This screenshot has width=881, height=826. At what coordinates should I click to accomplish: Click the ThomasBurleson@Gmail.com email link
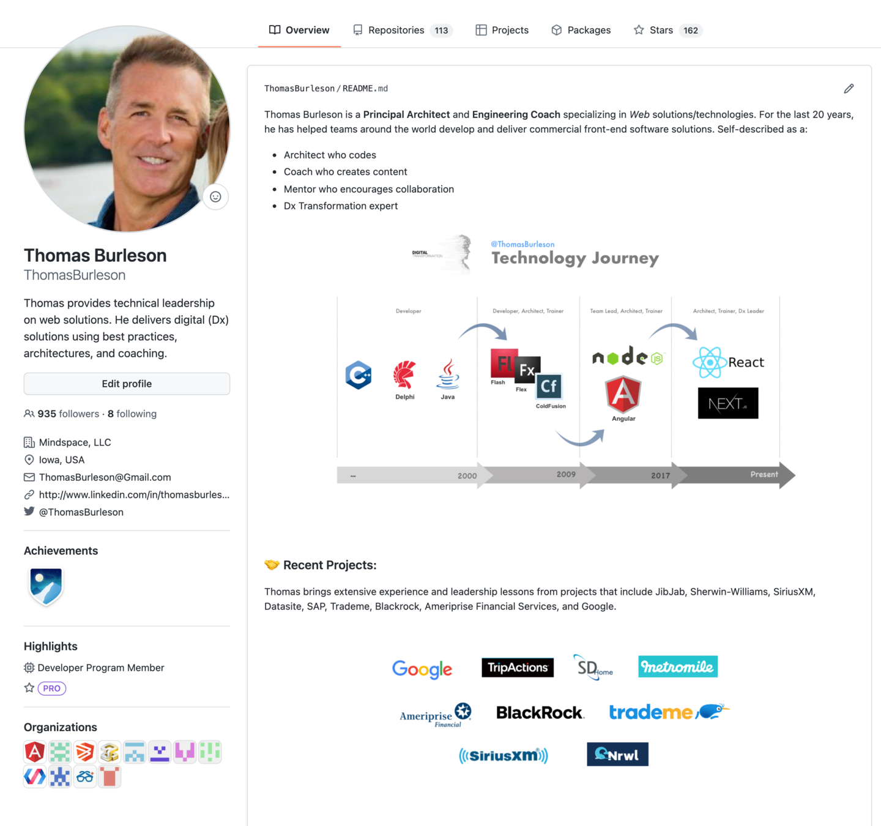pos(105,477)
